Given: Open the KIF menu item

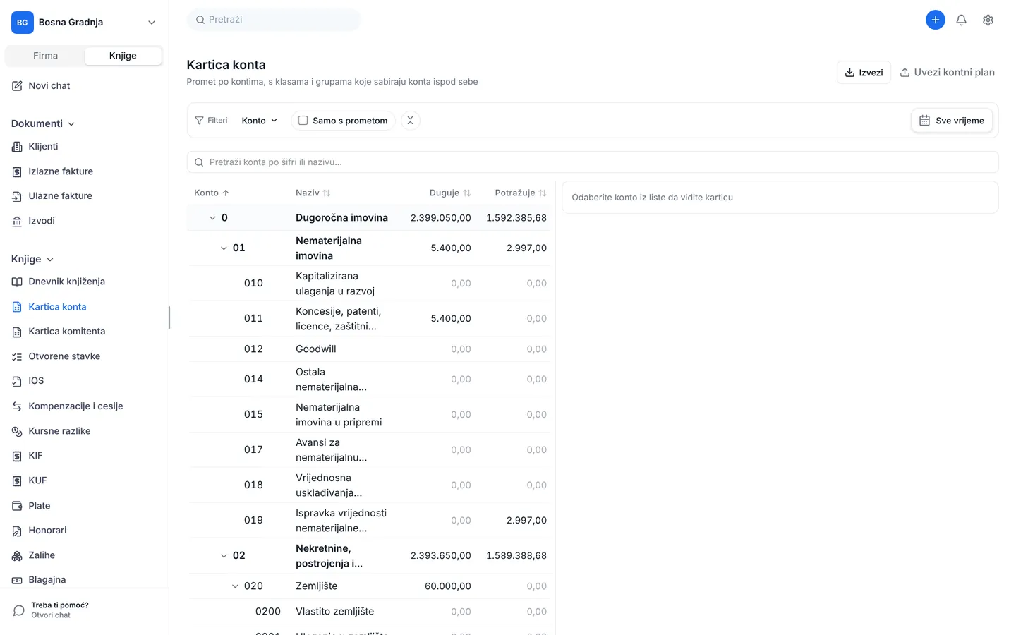Looking at the screenshot, I should click(x=35, y=456).
